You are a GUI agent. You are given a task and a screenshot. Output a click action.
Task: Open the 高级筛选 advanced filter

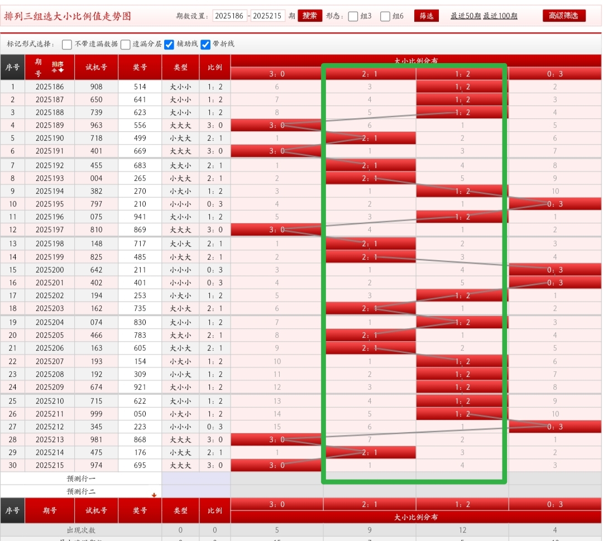point(564,16)
